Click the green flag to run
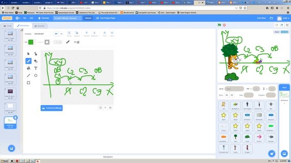 tap(219, 25)
